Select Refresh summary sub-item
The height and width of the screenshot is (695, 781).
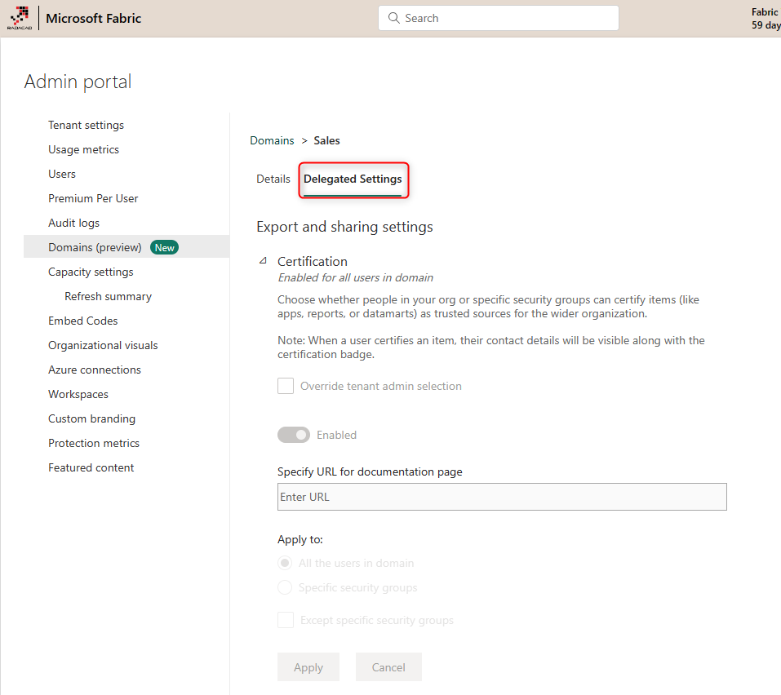[108, 296]
